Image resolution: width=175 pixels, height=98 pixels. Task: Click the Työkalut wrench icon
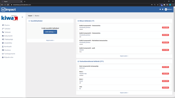click(x=3, y=29)
